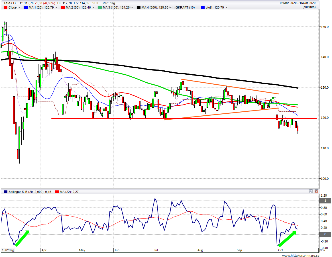Screen dimensions: 332x257
Task: Click the 120.0 price axis label
Action: [325, 118]
